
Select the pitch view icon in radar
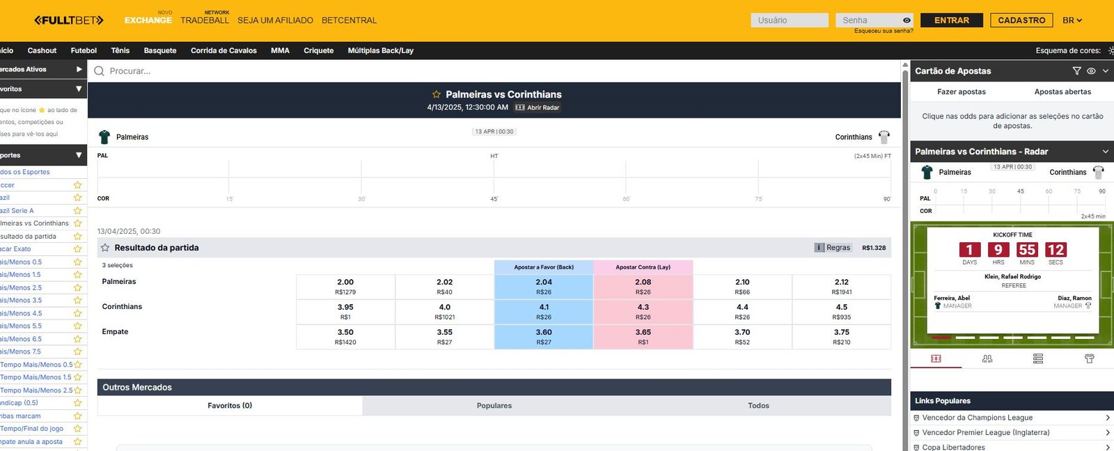point(936,359)
